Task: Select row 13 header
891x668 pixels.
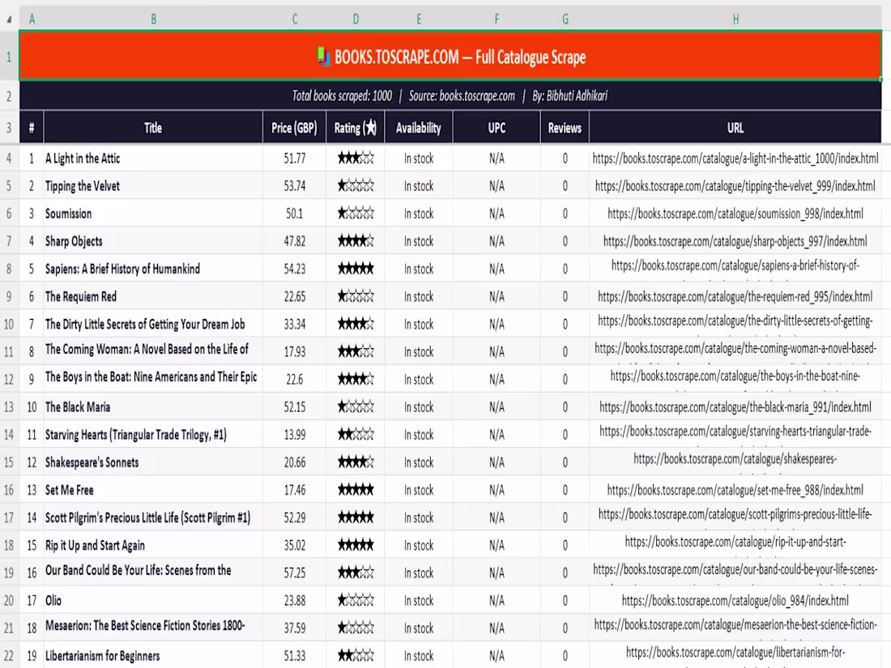Action: click(x=9, y=407)
